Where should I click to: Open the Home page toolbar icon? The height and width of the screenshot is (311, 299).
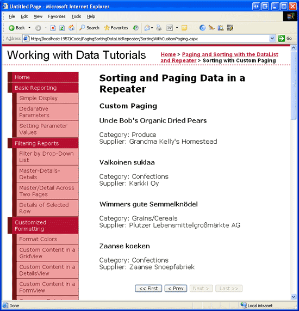click(x=71, y=28)
